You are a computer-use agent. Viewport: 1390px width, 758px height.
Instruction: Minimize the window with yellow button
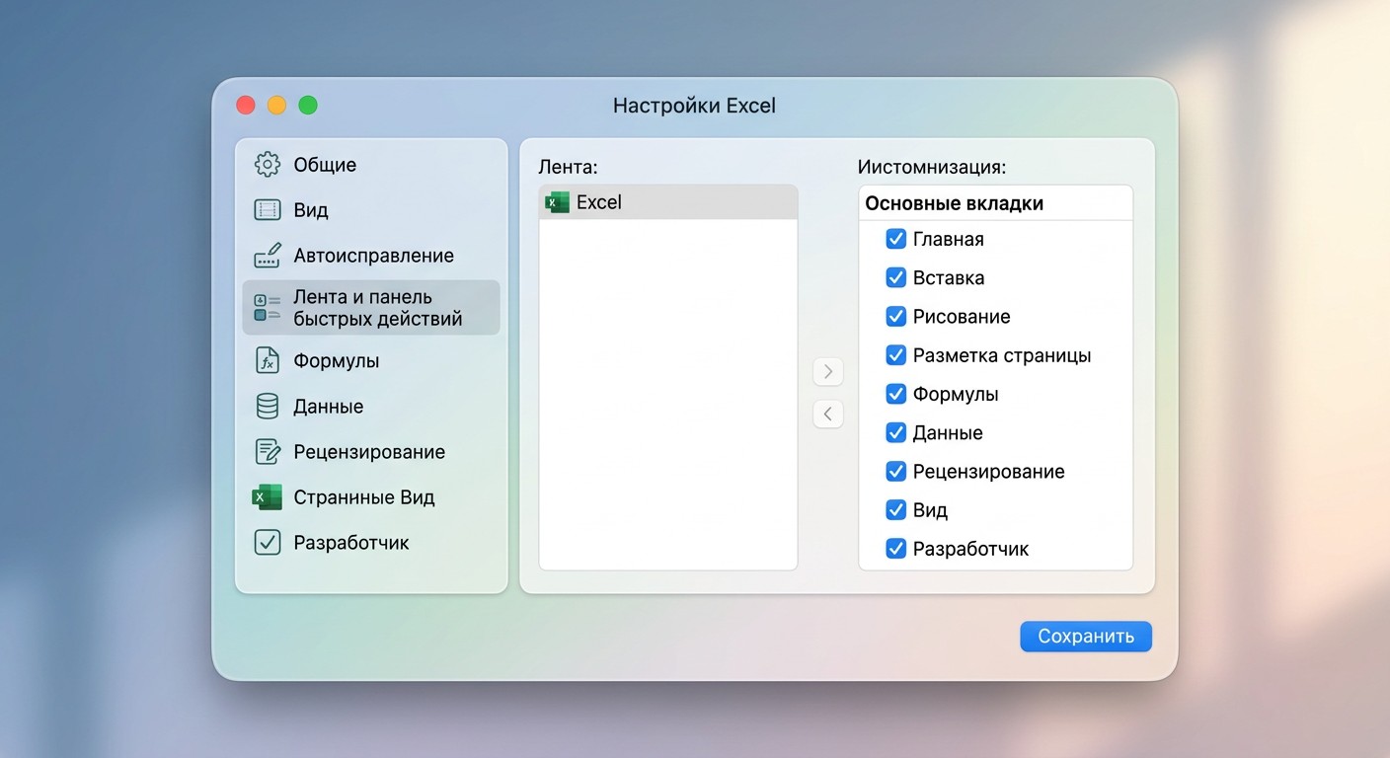276,105
